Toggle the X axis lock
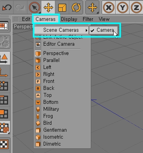Viewport: 143px width, 153px height. click(x=109, y=7)
